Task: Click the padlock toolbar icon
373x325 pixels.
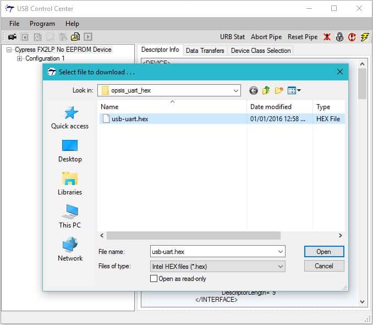Action: coord(339,37)
